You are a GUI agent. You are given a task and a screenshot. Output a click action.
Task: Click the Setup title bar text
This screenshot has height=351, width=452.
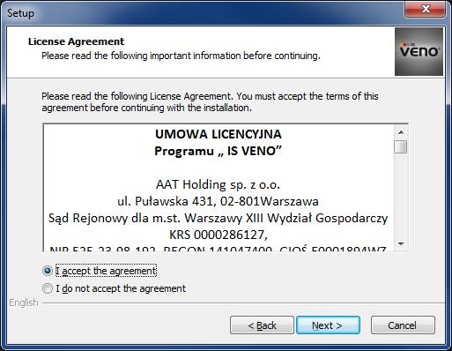click(x=20, y=13)
